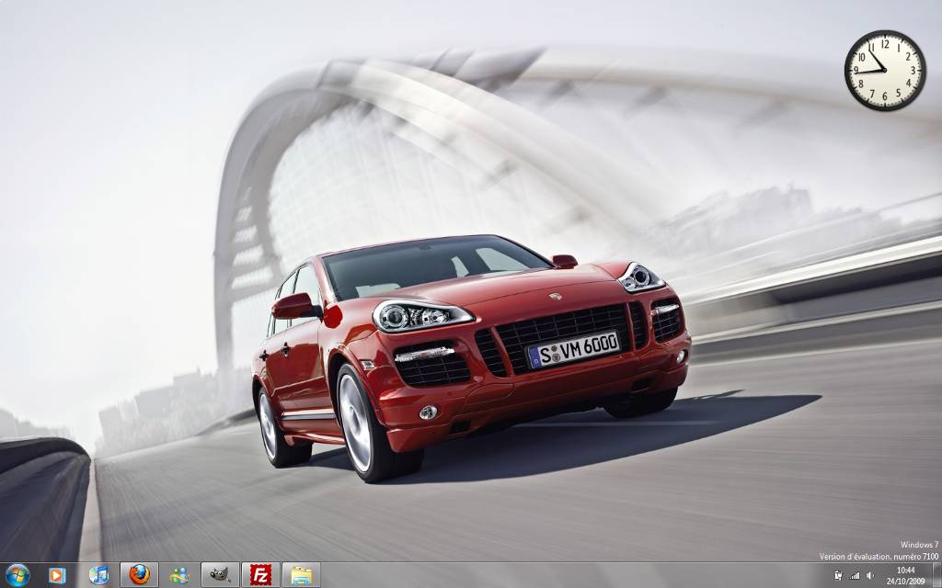Image resolution: width=942 pixels, height=588 pixels.
Task: Open the Windows Start menu orb
Action: (x=17, y=575)
